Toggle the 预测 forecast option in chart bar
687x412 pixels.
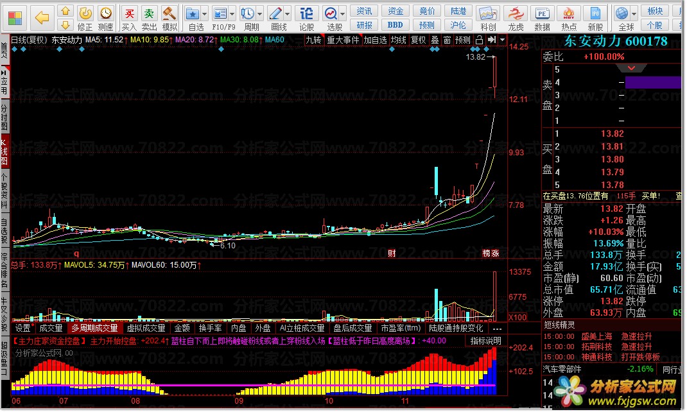tap(463, 40)
